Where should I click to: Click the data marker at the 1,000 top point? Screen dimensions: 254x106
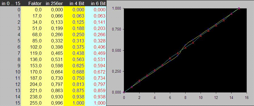(239, 8)
